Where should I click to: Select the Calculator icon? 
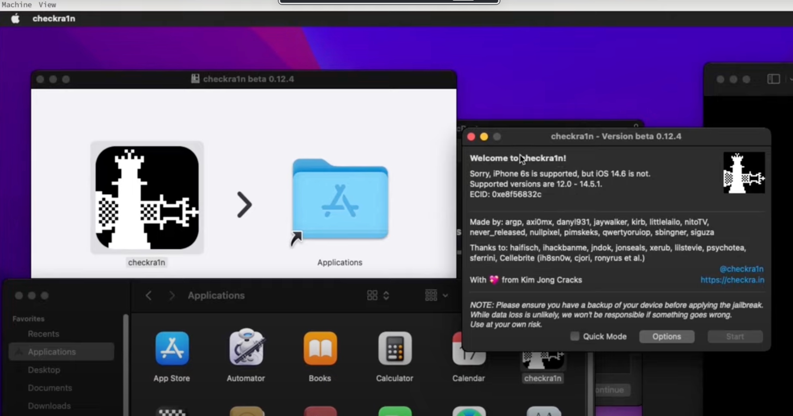394,348
